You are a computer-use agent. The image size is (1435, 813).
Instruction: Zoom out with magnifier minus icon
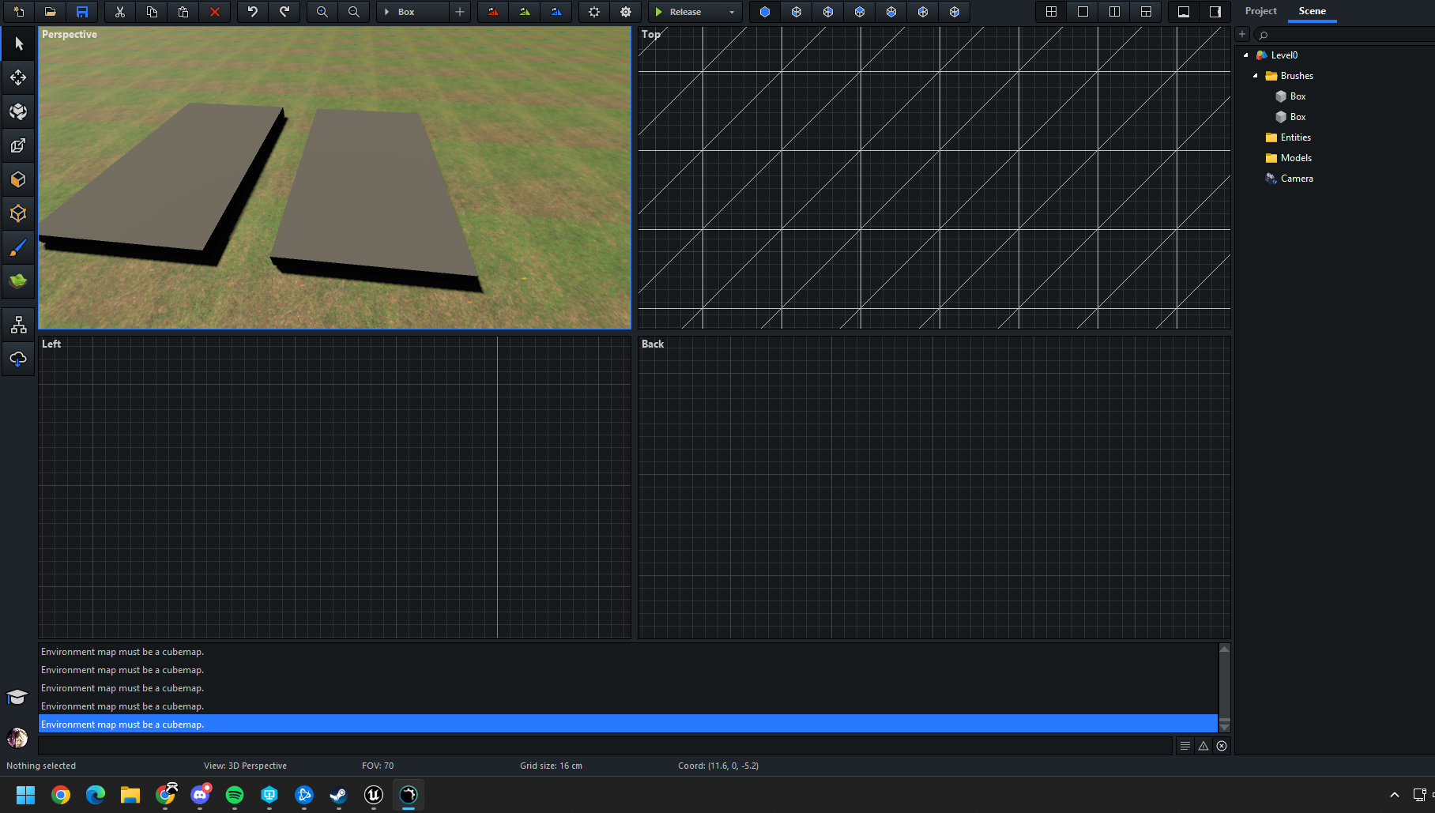[x=354, y=12]
